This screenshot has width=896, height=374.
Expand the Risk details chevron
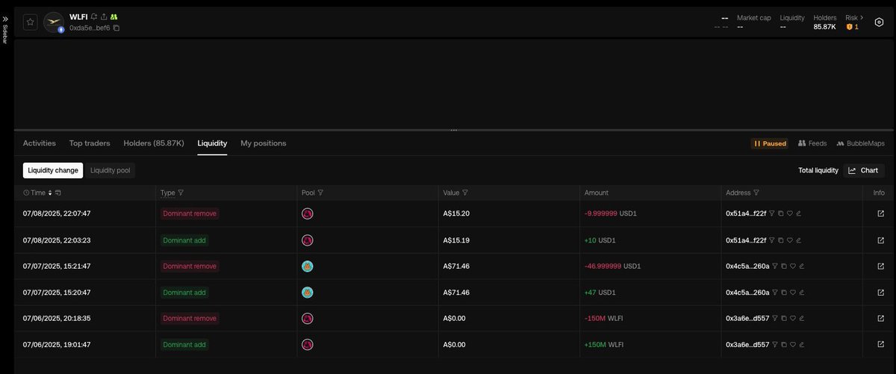pyautogui.click(x=862, y=17)
